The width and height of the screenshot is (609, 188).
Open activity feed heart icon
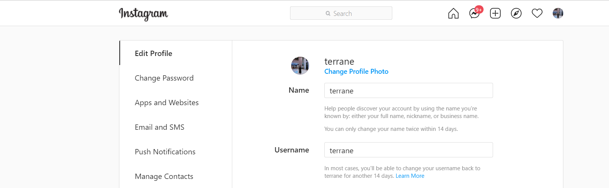pos(537,13)
